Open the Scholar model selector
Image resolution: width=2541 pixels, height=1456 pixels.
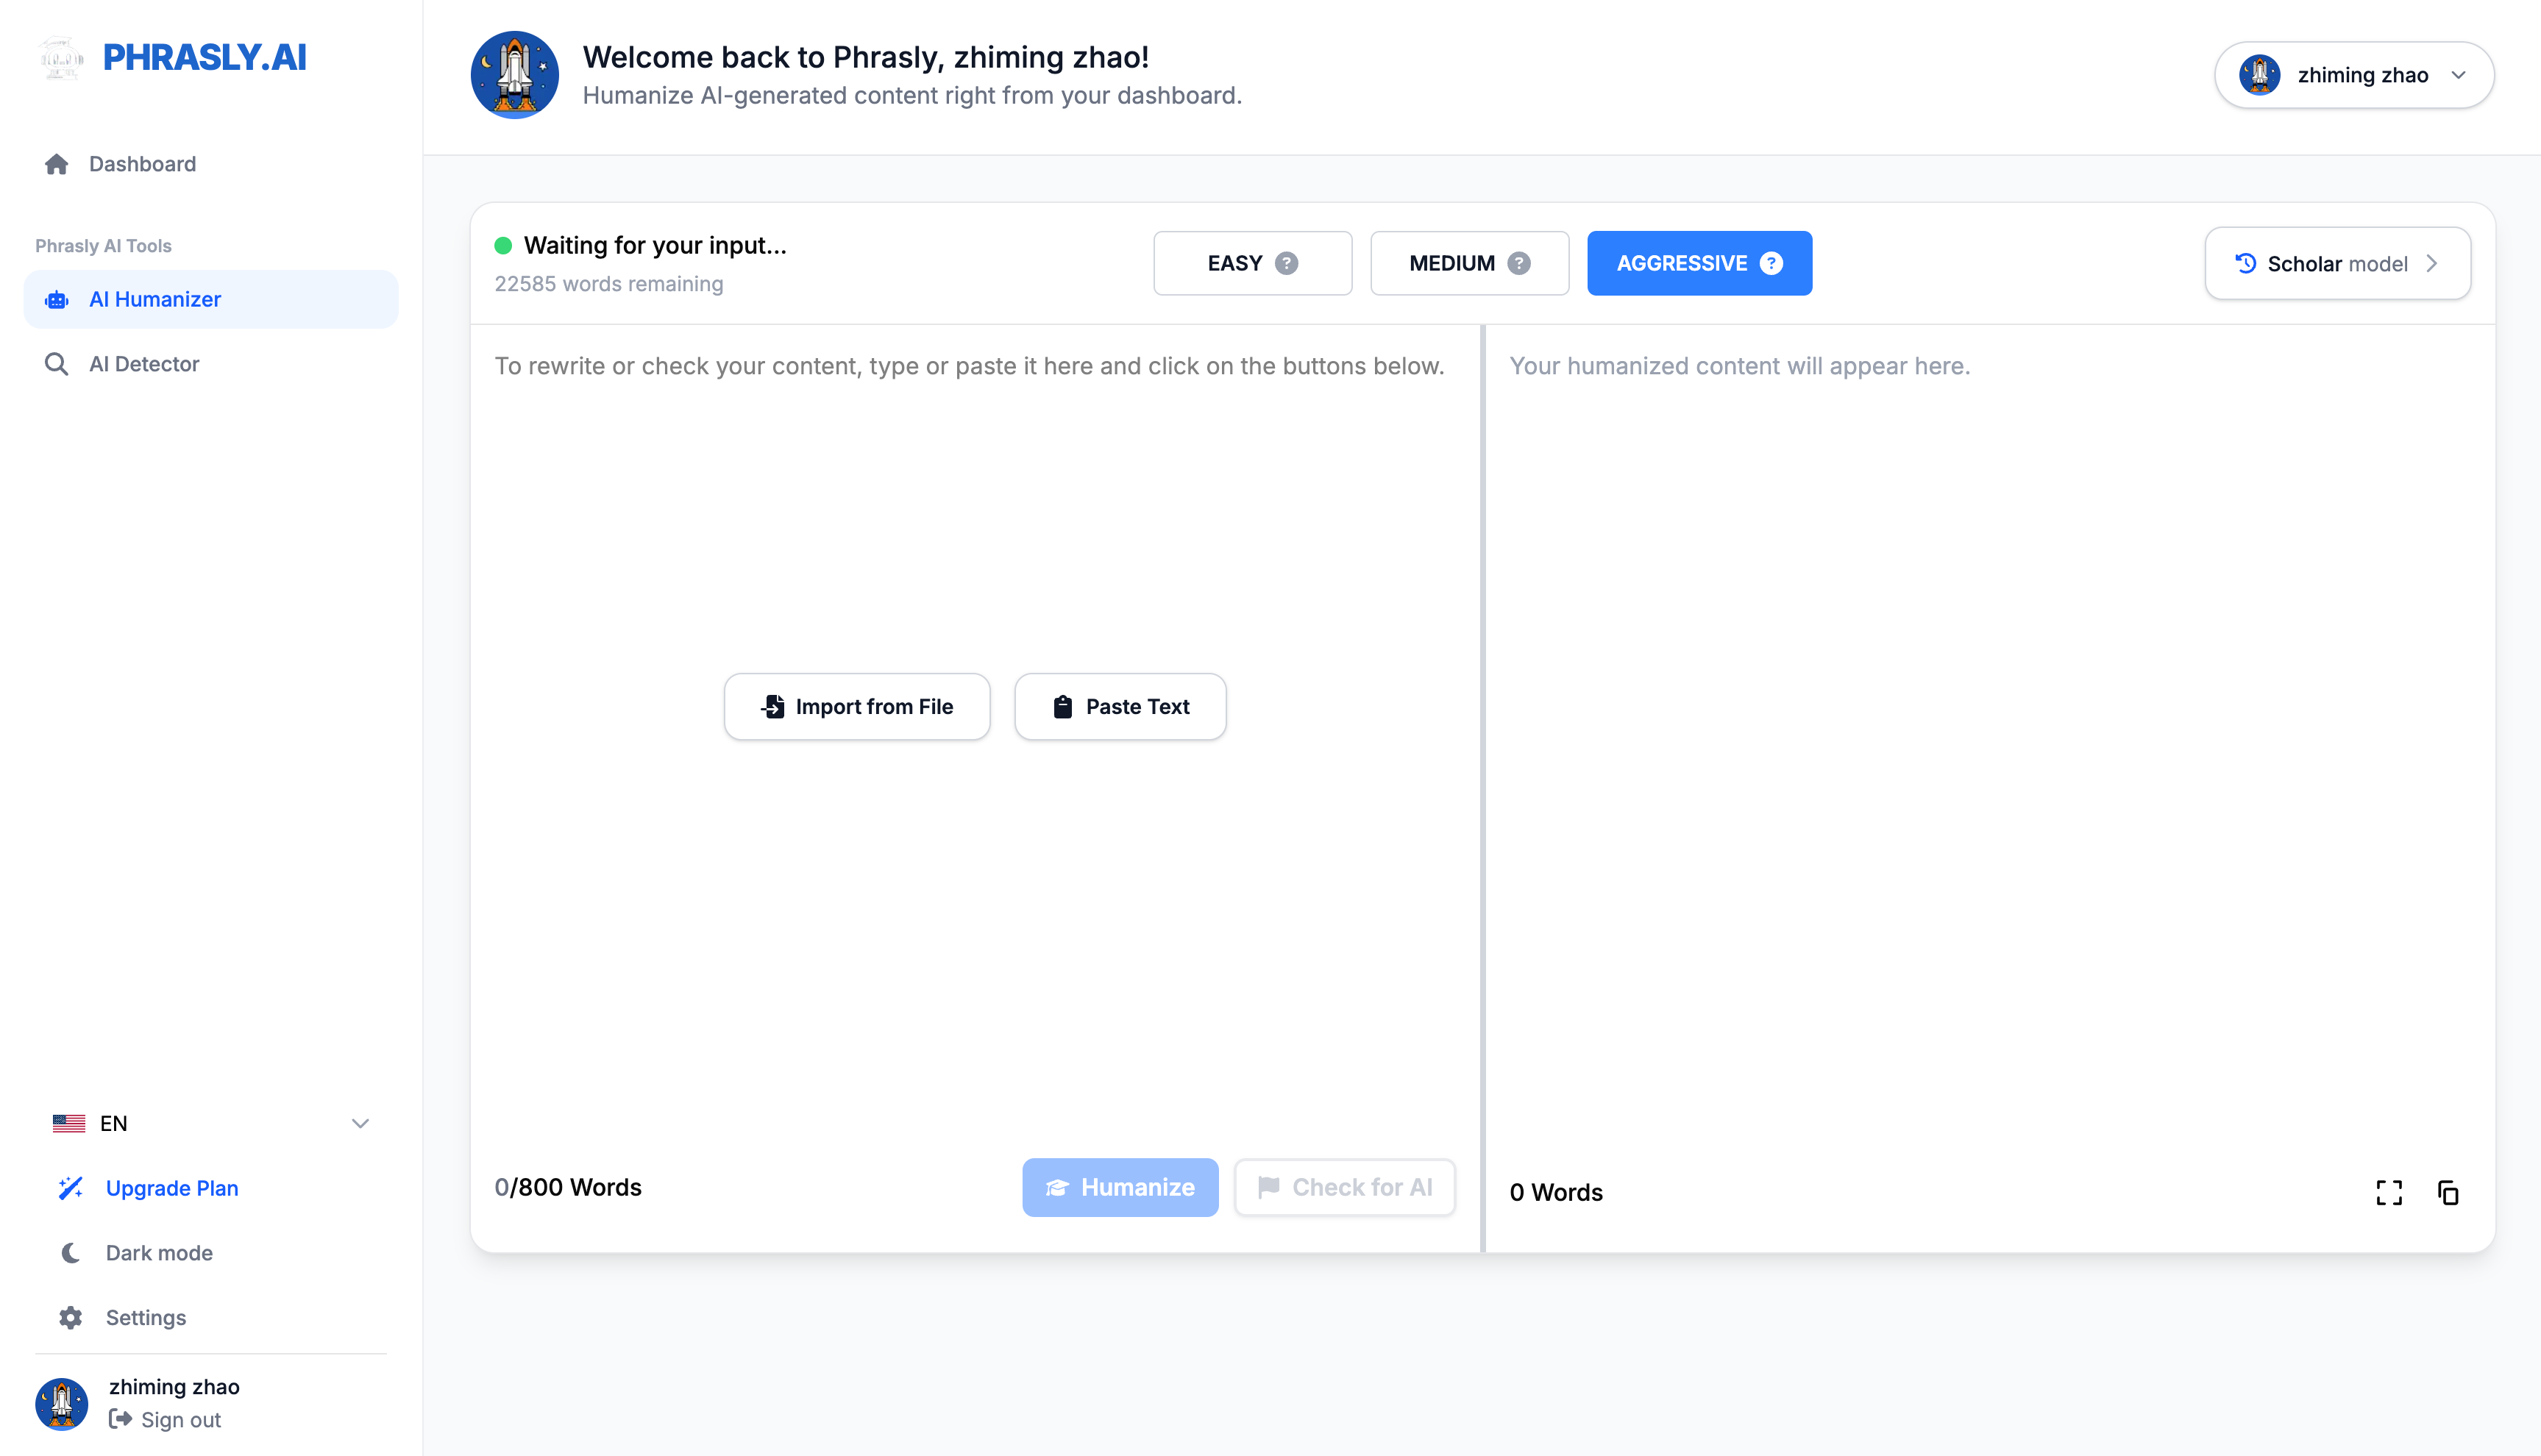(x=2338, y=263)
